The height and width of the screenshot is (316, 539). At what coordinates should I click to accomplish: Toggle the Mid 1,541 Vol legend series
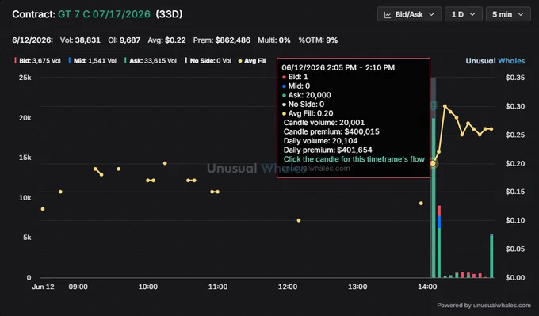pyautogui.click(x=93, y=61)
